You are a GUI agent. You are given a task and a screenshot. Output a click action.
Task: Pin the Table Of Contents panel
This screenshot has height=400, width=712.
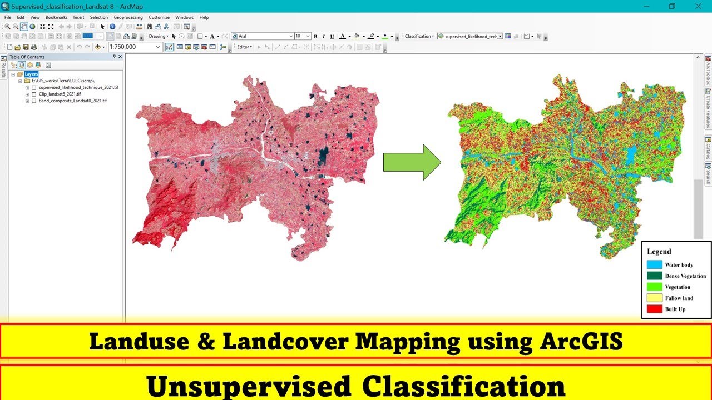114,57
